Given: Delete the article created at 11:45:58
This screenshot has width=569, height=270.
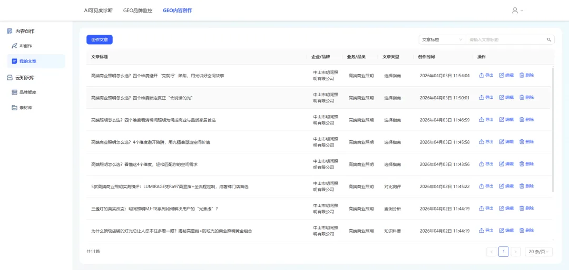Looking at the screenshot, I should click(526, 142).
